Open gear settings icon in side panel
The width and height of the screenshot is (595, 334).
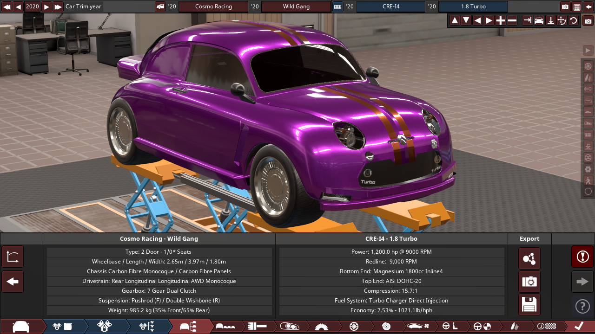(588, 169)
